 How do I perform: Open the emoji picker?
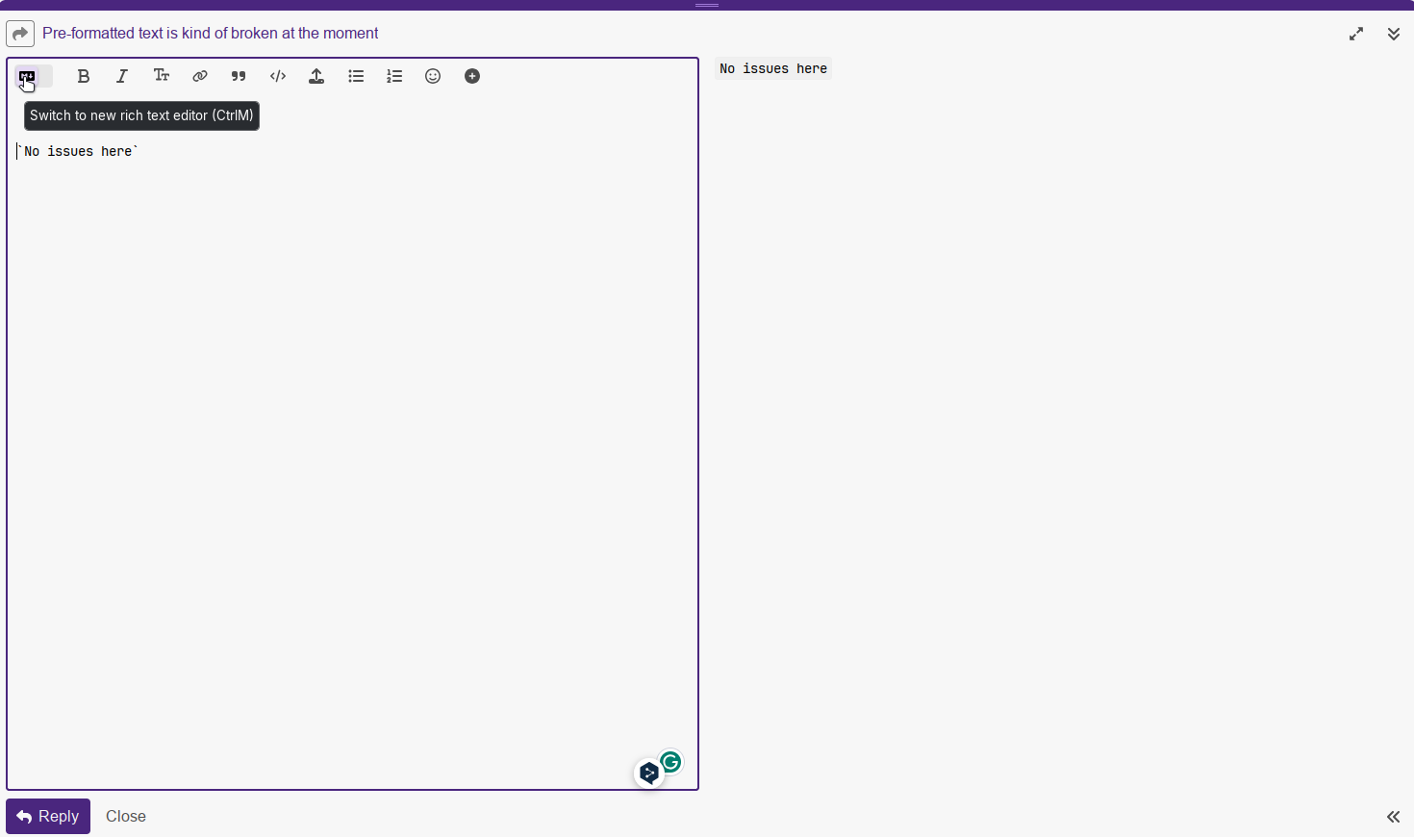click(x=433, y=77)
